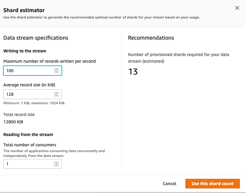Click the 'Average record size (in KiB)' label

(29, 85)
